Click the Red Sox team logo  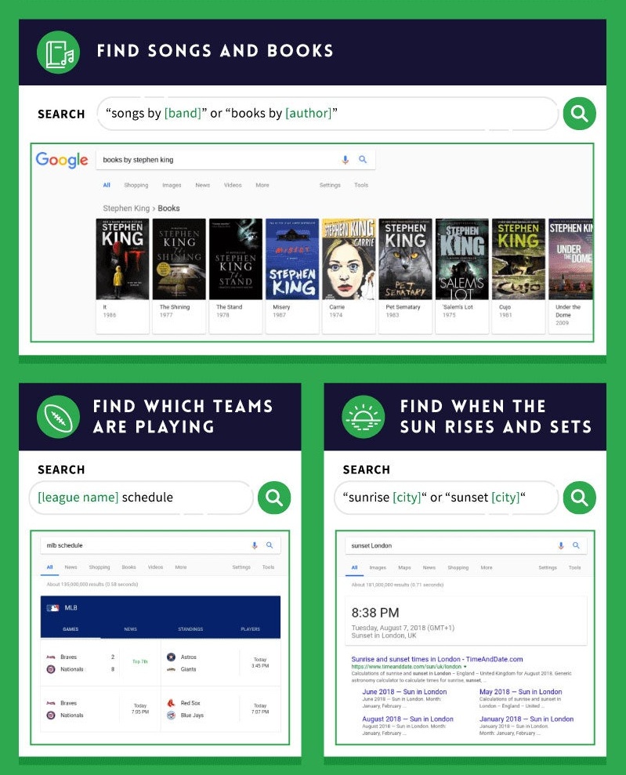pyautogui.click(x=171, y=703)
